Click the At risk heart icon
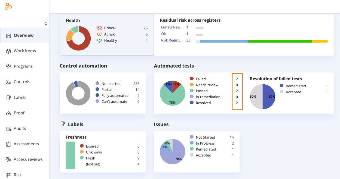The height and width of the screenshot is (179, 340). click(x=99, y=34)
